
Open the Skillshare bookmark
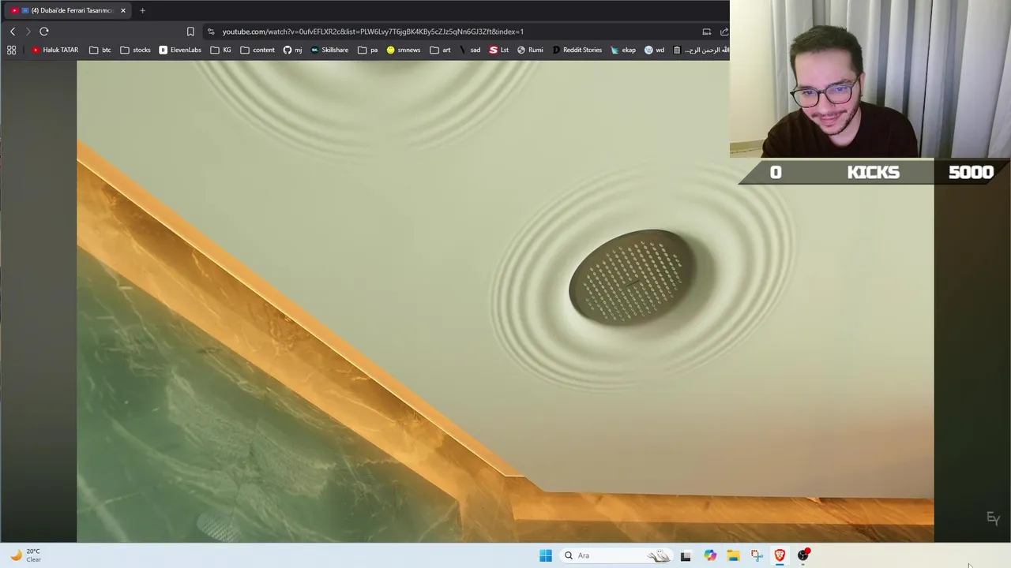(329, 50)
